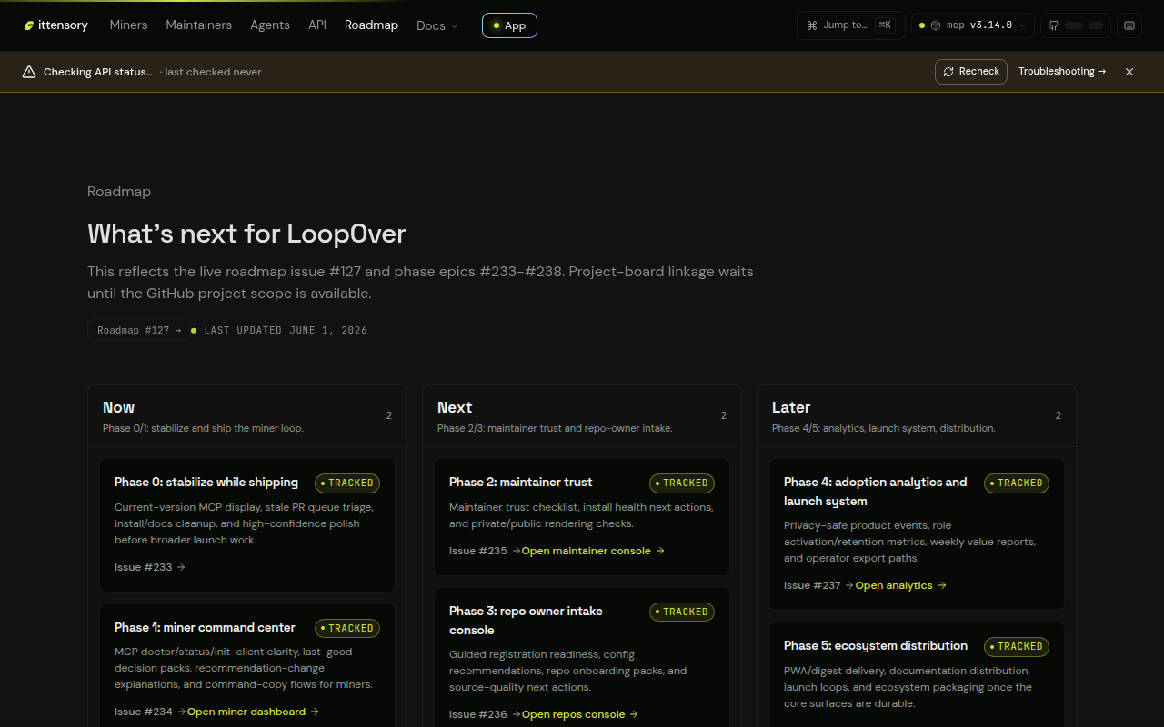Click the 'Phase 0: stabilize while shipping' title
The image size is (1164, 727).
click(x=206, y=483)
